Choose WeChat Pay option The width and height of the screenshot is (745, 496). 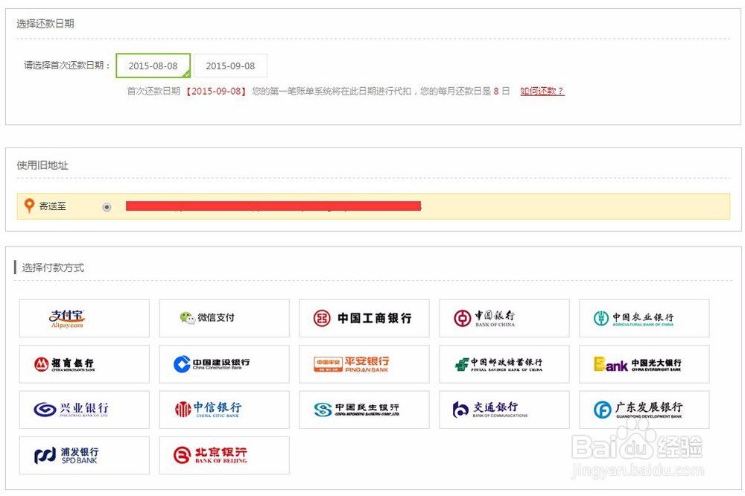pyautogui.click(x=223, y=318)
